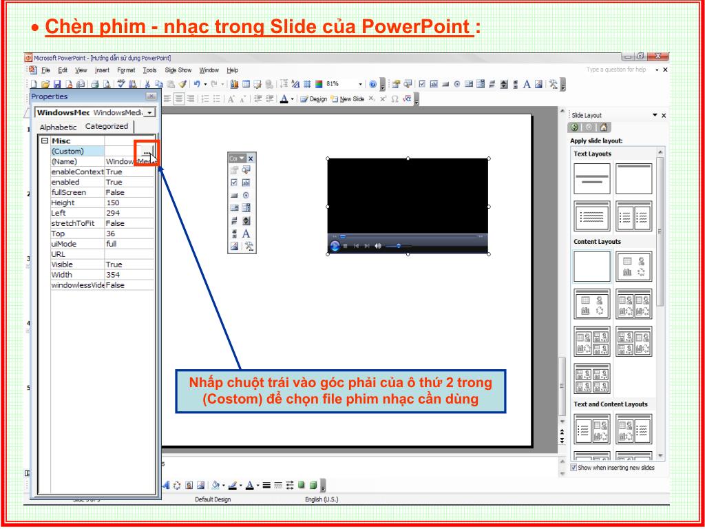Click the Back arrow in Slide Layout pane
Image resolution: width=705 pixels, height=529 pixels.
pos(574,127)
